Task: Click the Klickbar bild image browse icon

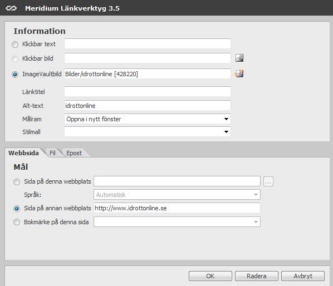Action: click(x=239, y=58)
